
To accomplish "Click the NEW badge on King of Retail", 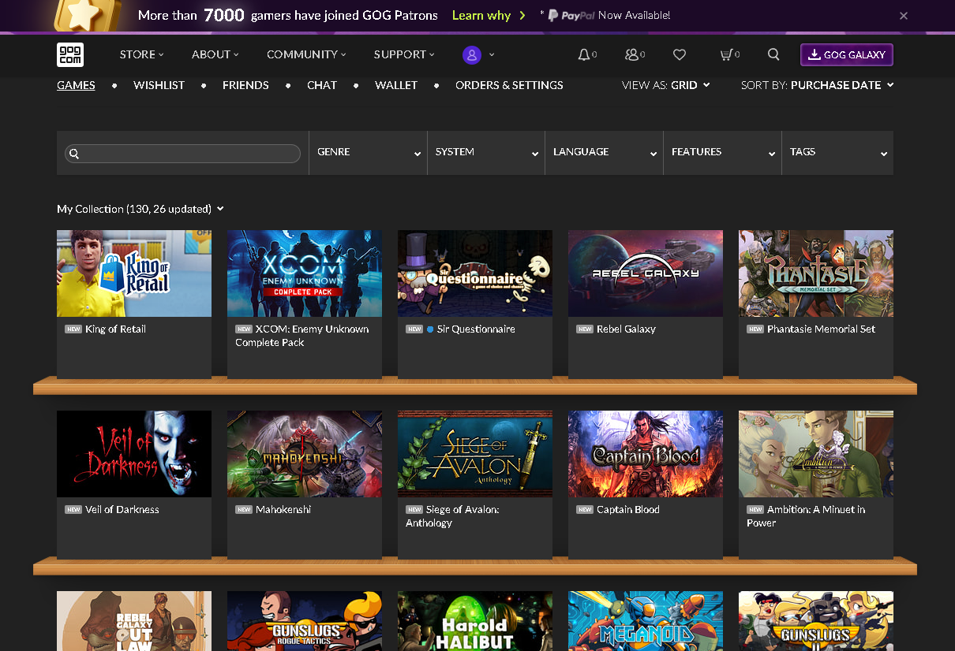I will pyautogui.click(x=73, y=329).
